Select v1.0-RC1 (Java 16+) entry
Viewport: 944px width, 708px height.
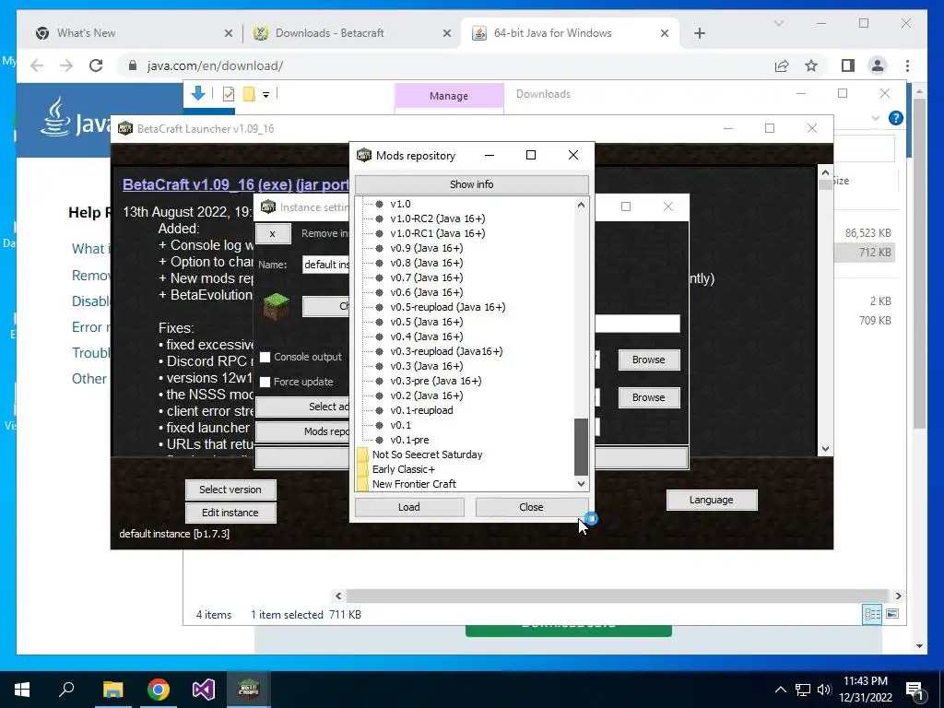click(x=438, y=233)
